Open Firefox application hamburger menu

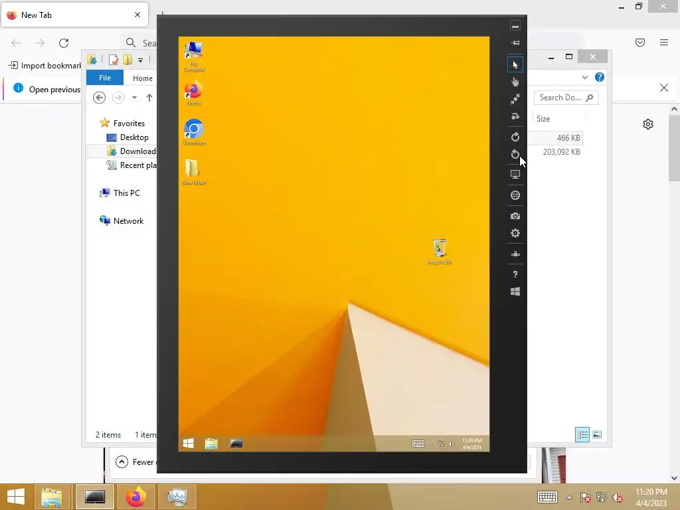(x=664, y=42)
